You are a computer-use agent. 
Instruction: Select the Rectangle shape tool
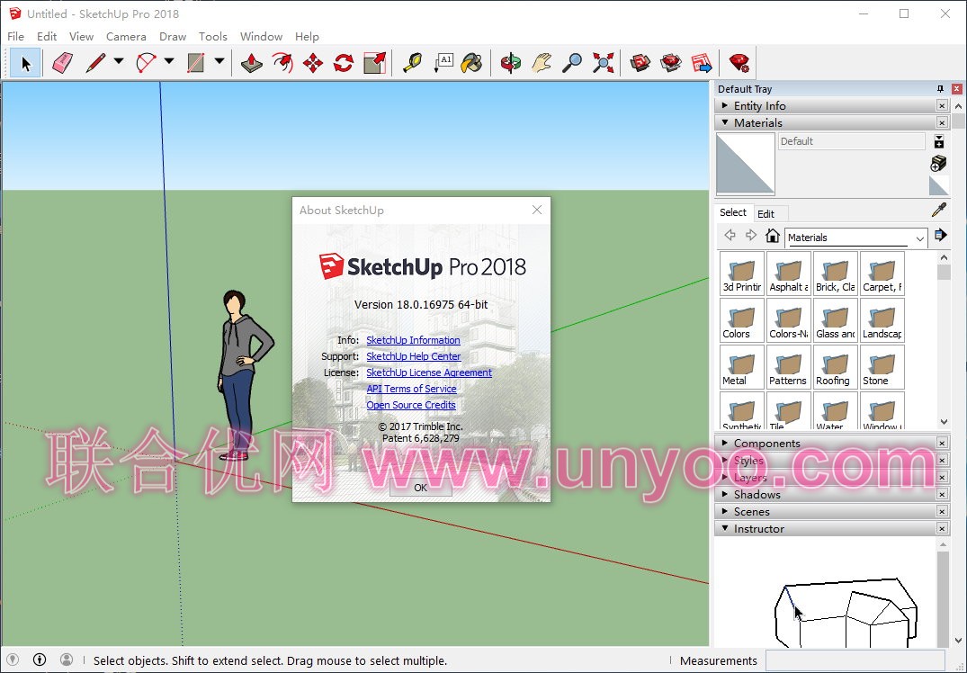[196, 63]
